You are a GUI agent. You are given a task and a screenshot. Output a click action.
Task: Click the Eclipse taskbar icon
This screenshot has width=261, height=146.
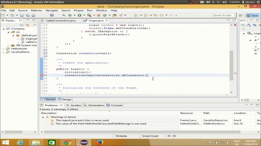[x=84, y=142]
